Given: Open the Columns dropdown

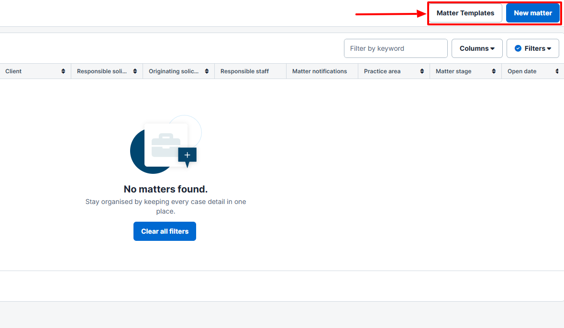Looking at the screenshot, I should 477,48.
